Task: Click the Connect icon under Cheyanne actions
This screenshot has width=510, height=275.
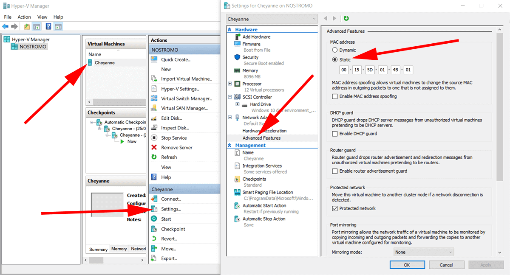Action: click(x=154, y=199)
